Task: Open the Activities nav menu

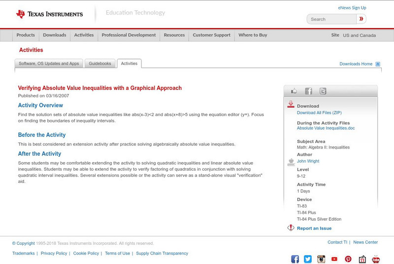Action: (x=84, y=35)
